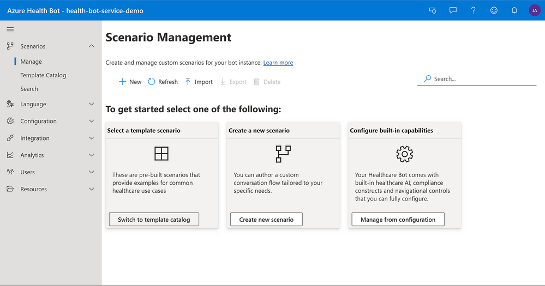This screenshot has height=286, width=545.
Task: Open the help question mark icon
Action: [x=474, y=10]
